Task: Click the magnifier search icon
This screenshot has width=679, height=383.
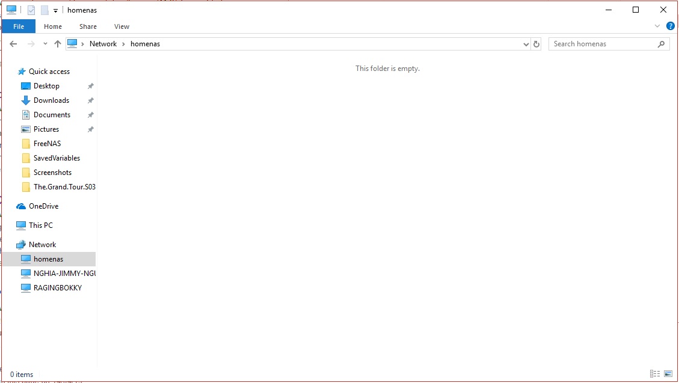Action: click(x=661, y=44)
